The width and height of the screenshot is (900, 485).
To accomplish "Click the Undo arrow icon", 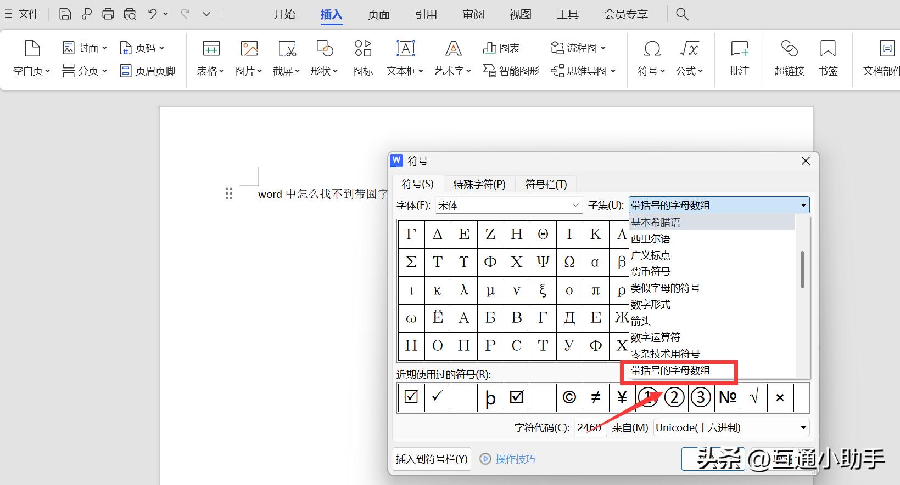I will [x=153, y=14].
